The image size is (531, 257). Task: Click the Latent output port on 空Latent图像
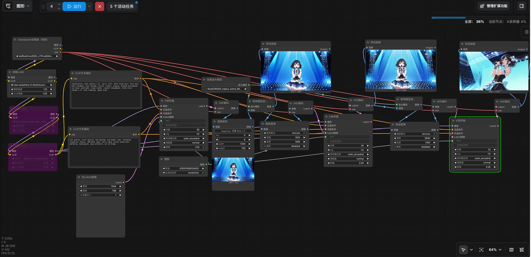click(123, 182)
